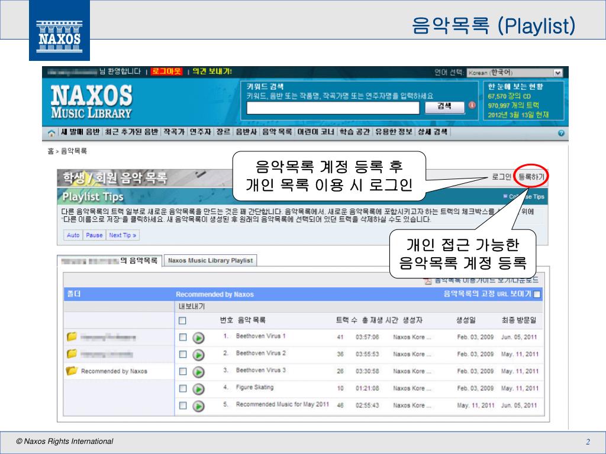606x454 pixels.
Task: Open the Figure Skating playlist title
Action: (x=254, y=387)
